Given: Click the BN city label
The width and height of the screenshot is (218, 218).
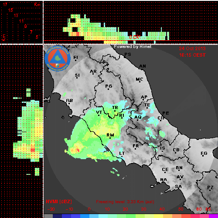Looking at the screenshot, I should pyautogui.click(x=179, y=168).
